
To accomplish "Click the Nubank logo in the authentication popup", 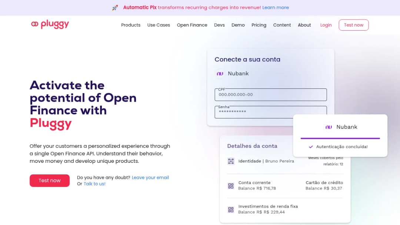I will point(329,127).
